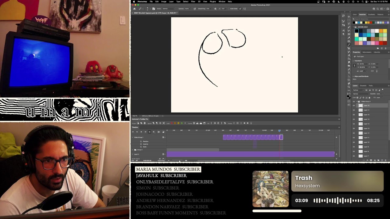The height and width of the screenshot is (219, 390).
Task: Click the timeline playhead marker
Action: pyautogui.click(x=279, y=131)
